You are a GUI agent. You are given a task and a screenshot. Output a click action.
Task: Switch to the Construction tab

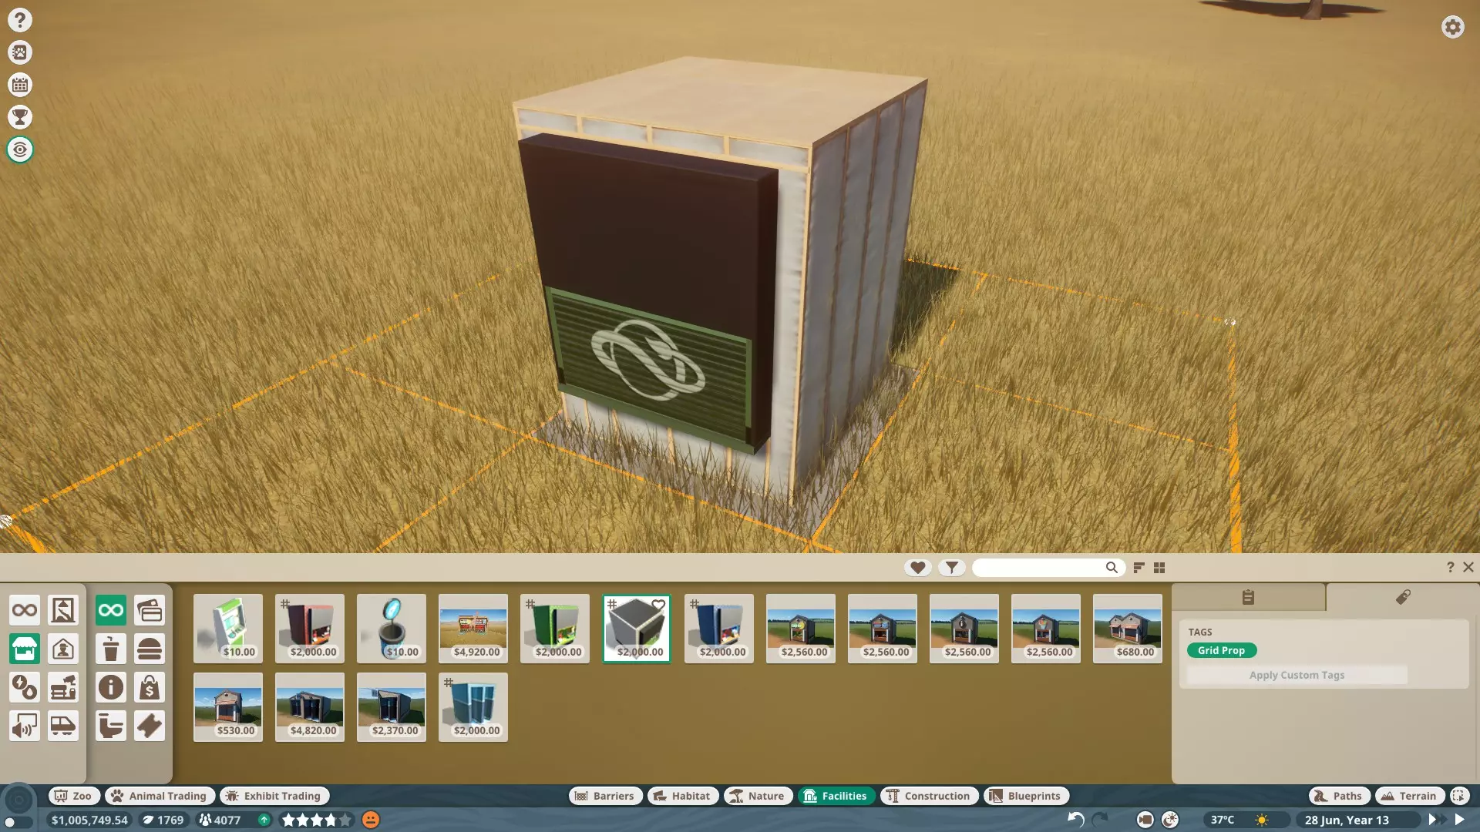click(929, 796)
